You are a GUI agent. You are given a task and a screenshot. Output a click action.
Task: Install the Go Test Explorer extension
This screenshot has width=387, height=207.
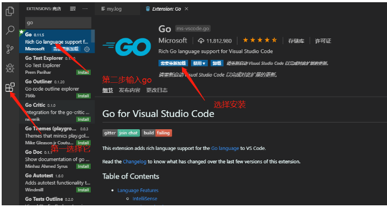pos(83,73)
